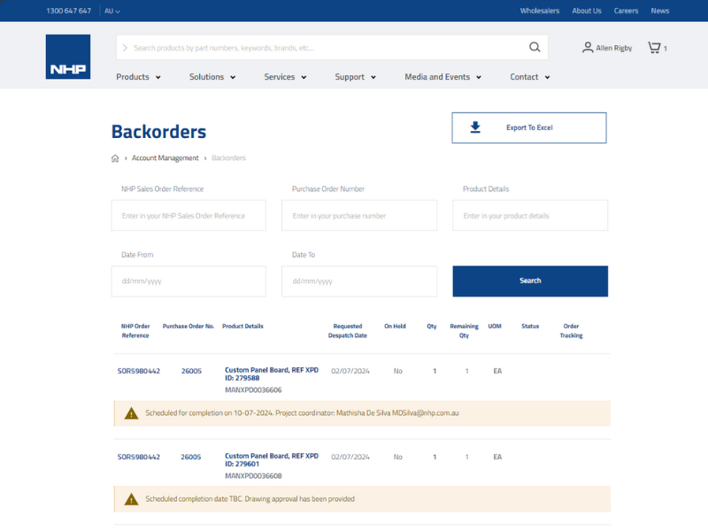This screenshot has width=708, height=531.
Task: Click the Export To Excel button
Action: [528, 127]
